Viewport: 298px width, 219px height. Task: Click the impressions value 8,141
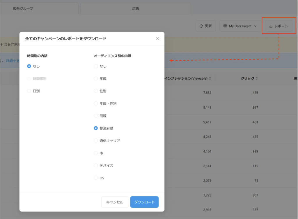point(207,107)
